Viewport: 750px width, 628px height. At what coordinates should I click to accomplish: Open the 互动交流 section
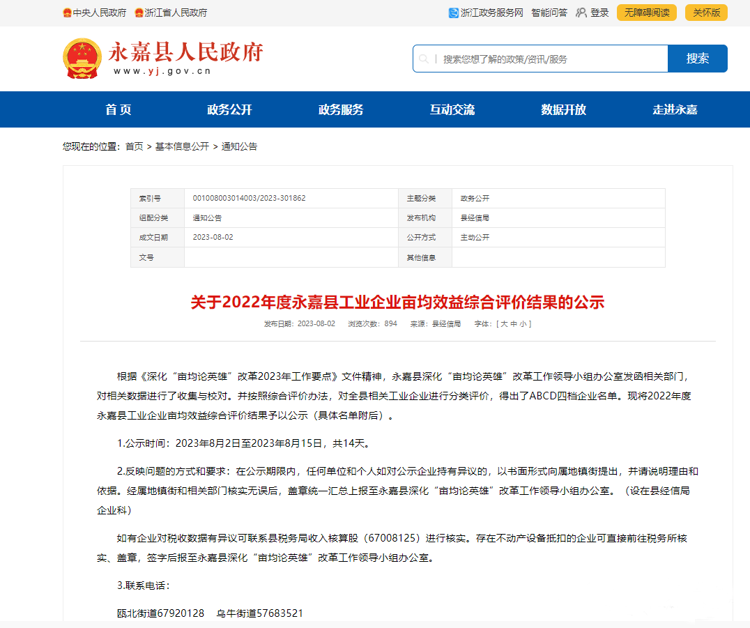click(454, 109)
